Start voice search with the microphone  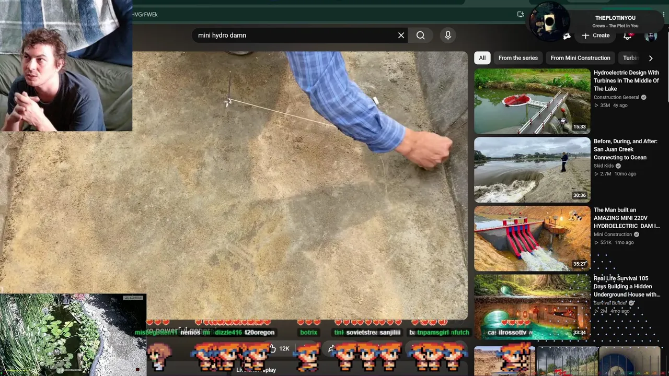point(448,36)
